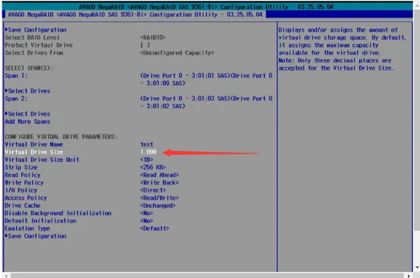This screenshot has width=420, height=278.
Task: Click the Span 2 label
Action: 16,99
